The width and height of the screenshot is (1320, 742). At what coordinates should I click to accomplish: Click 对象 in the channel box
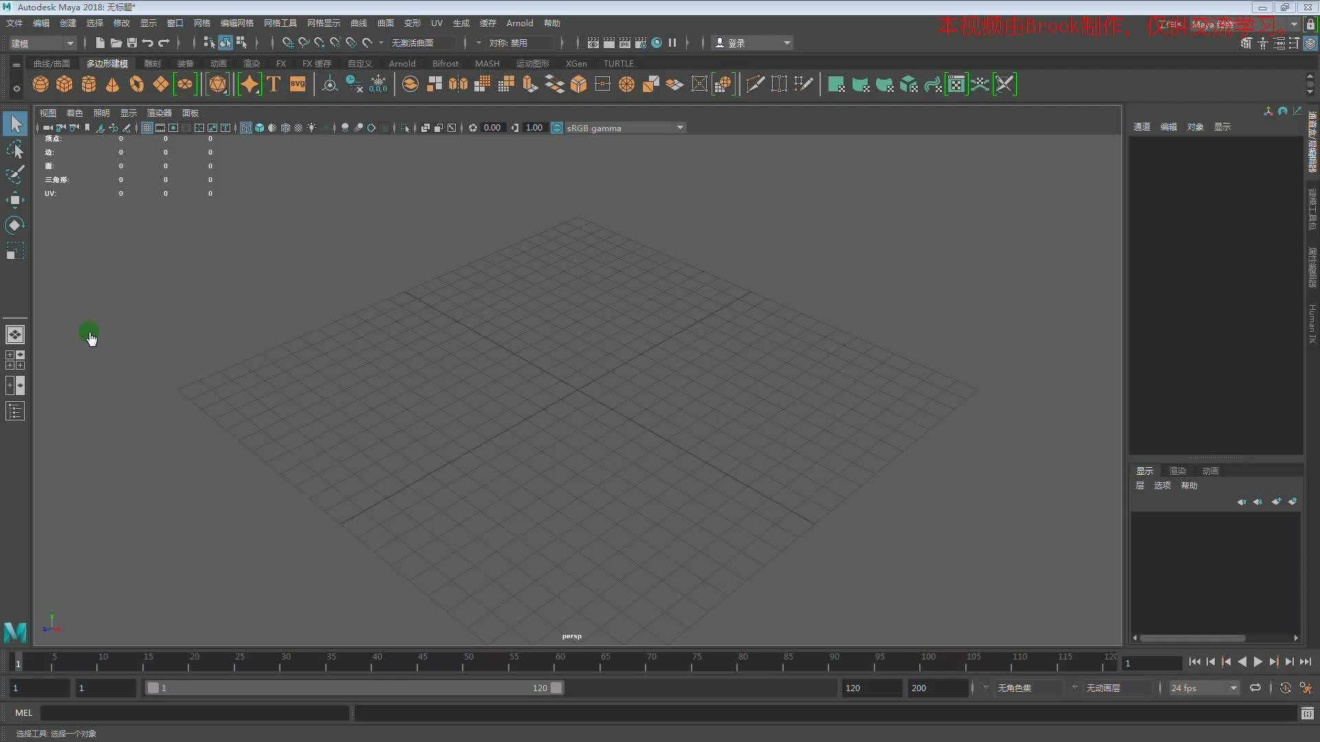click(1196, 127)
